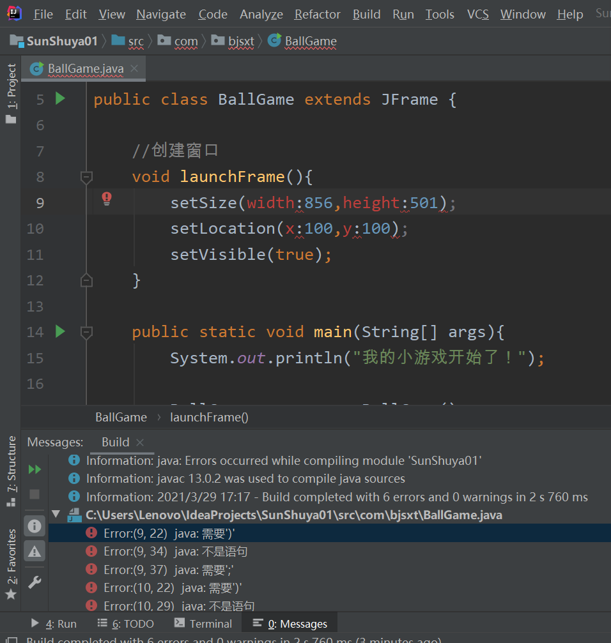This screenshot has height=643, width=611.
Task: Open the Terminal tool window
Action: click(x=203, y=624)
